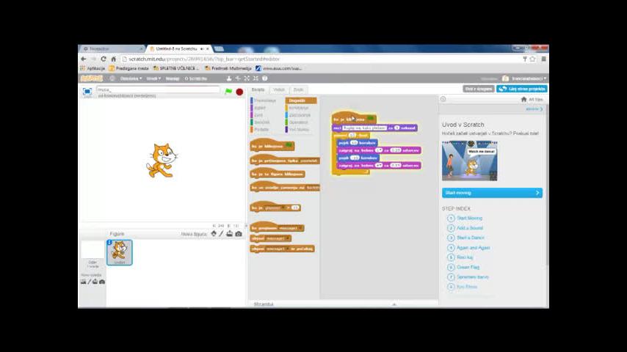Open the Uredi dropdown menu
Viewport: 627px width, 352px height.
point(152,78)
